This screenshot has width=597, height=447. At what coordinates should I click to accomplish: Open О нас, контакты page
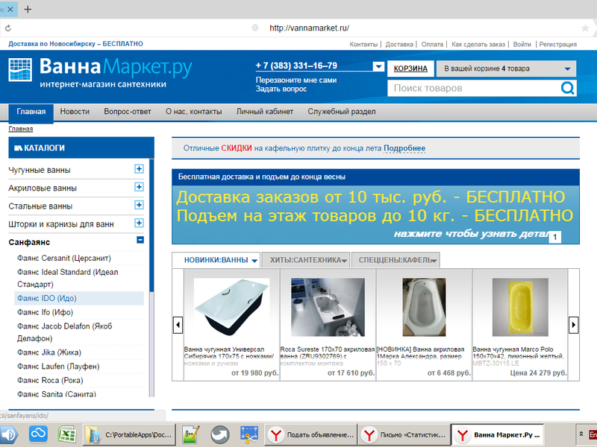(x=193, y=112)
